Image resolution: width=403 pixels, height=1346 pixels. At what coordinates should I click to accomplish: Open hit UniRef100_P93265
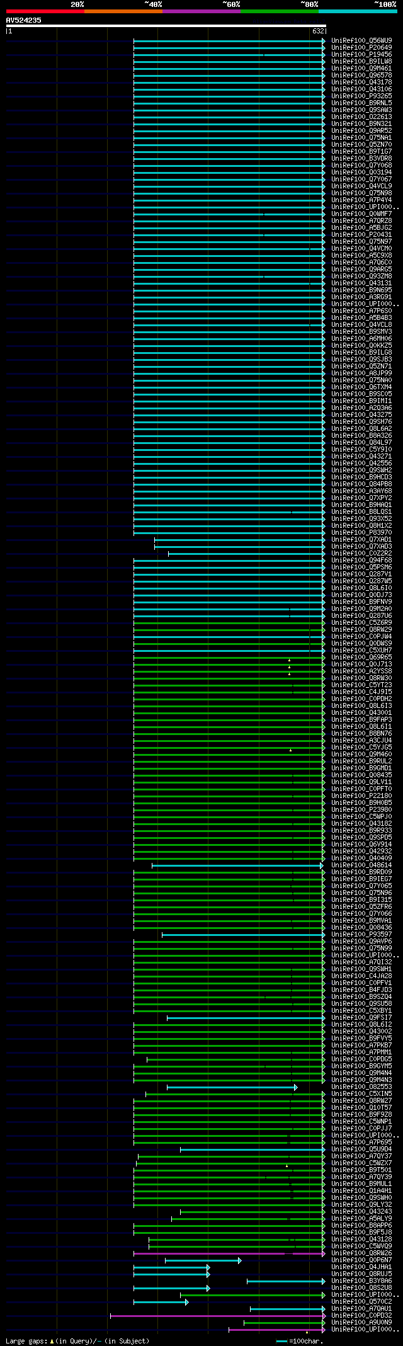click(x=361, y=96)
